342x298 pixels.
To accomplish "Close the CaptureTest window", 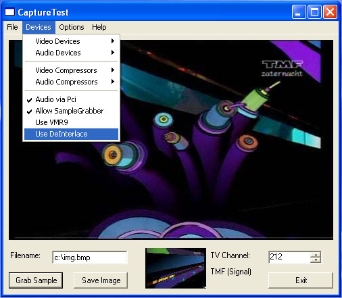I will click(330, 12).
